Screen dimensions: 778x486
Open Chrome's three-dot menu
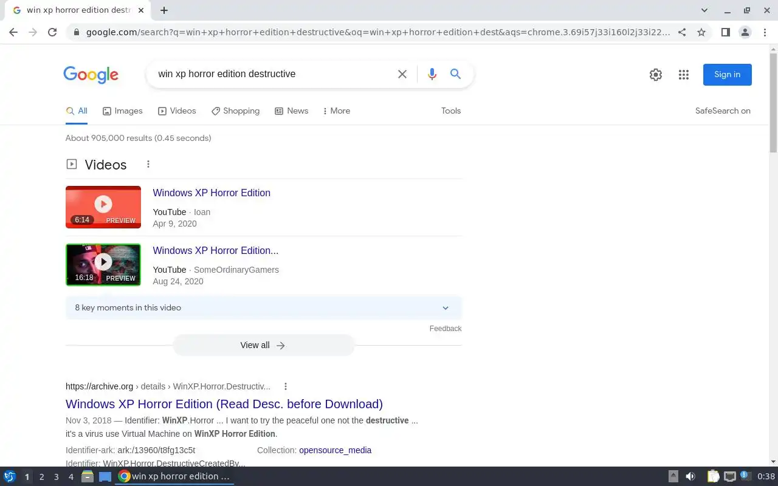[x=764, y=32]
